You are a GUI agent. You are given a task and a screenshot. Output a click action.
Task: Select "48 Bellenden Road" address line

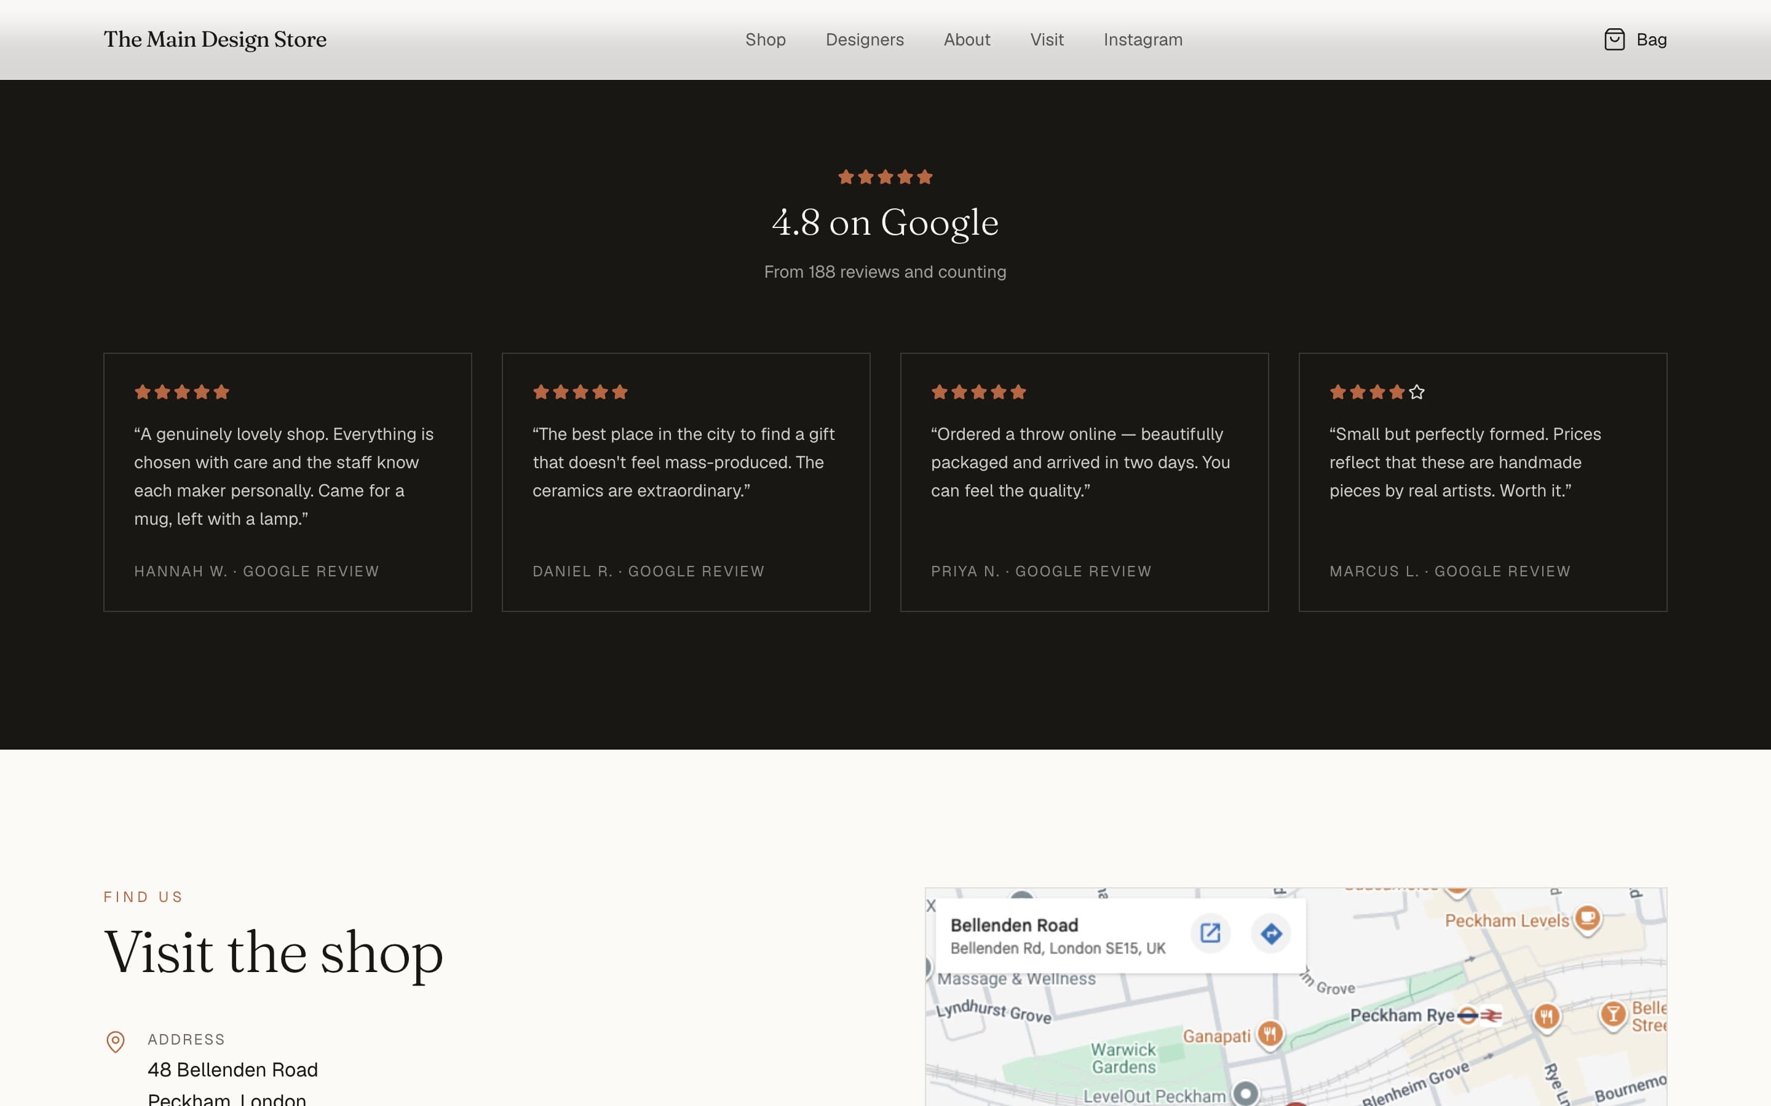pos(232,1069)
